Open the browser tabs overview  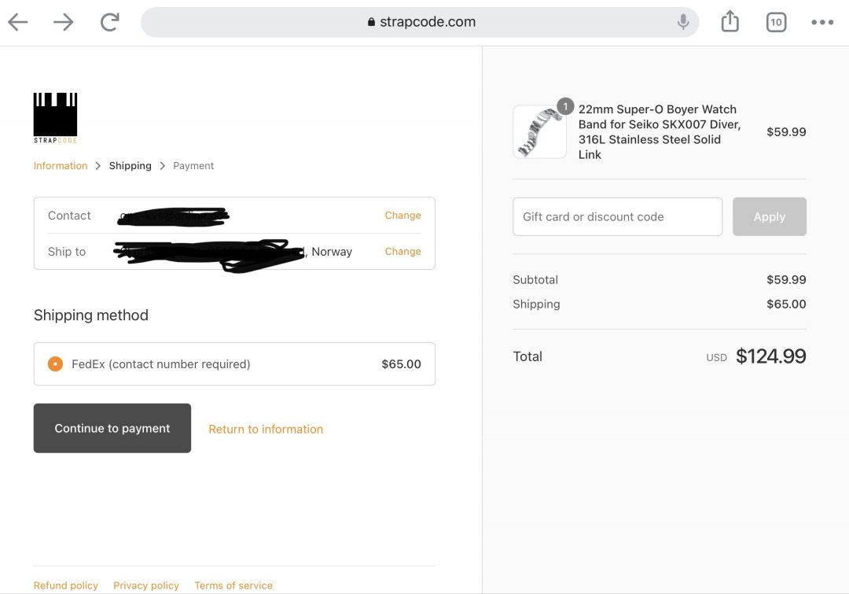776,22
